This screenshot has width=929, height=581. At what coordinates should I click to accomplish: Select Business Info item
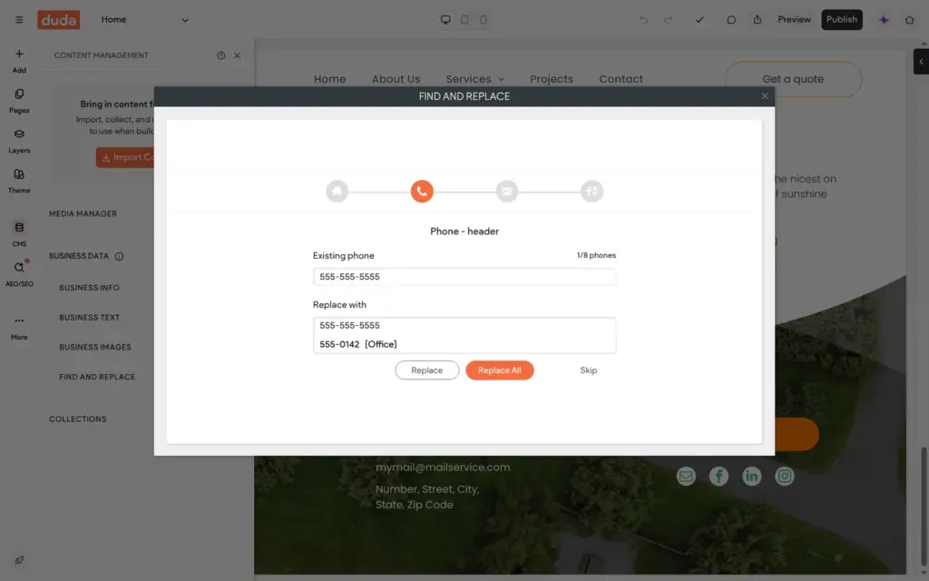tap(90, 288)
